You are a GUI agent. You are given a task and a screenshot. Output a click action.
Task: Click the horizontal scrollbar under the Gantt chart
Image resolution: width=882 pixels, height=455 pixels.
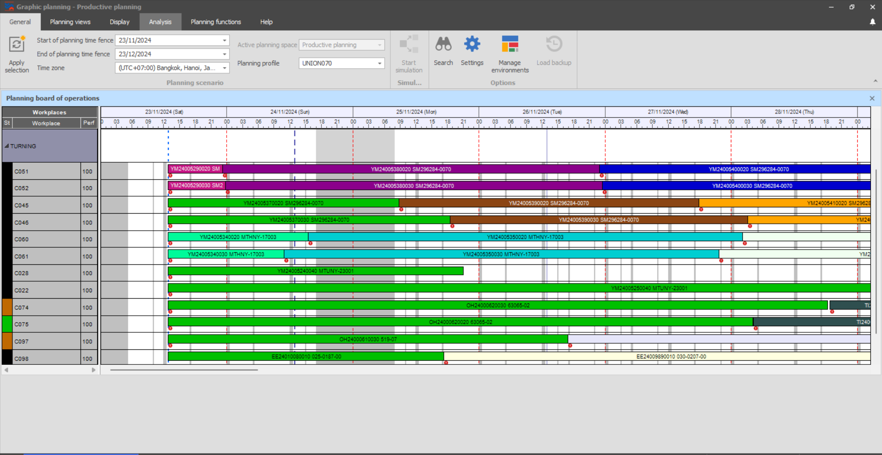pyautogui.click(x=184, y=370)
